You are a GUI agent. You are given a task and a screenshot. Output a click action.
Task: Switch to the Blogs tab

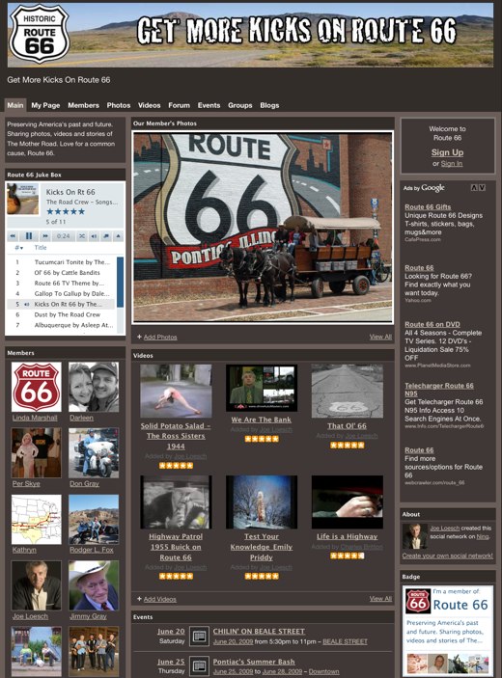(x=269, y=105)
